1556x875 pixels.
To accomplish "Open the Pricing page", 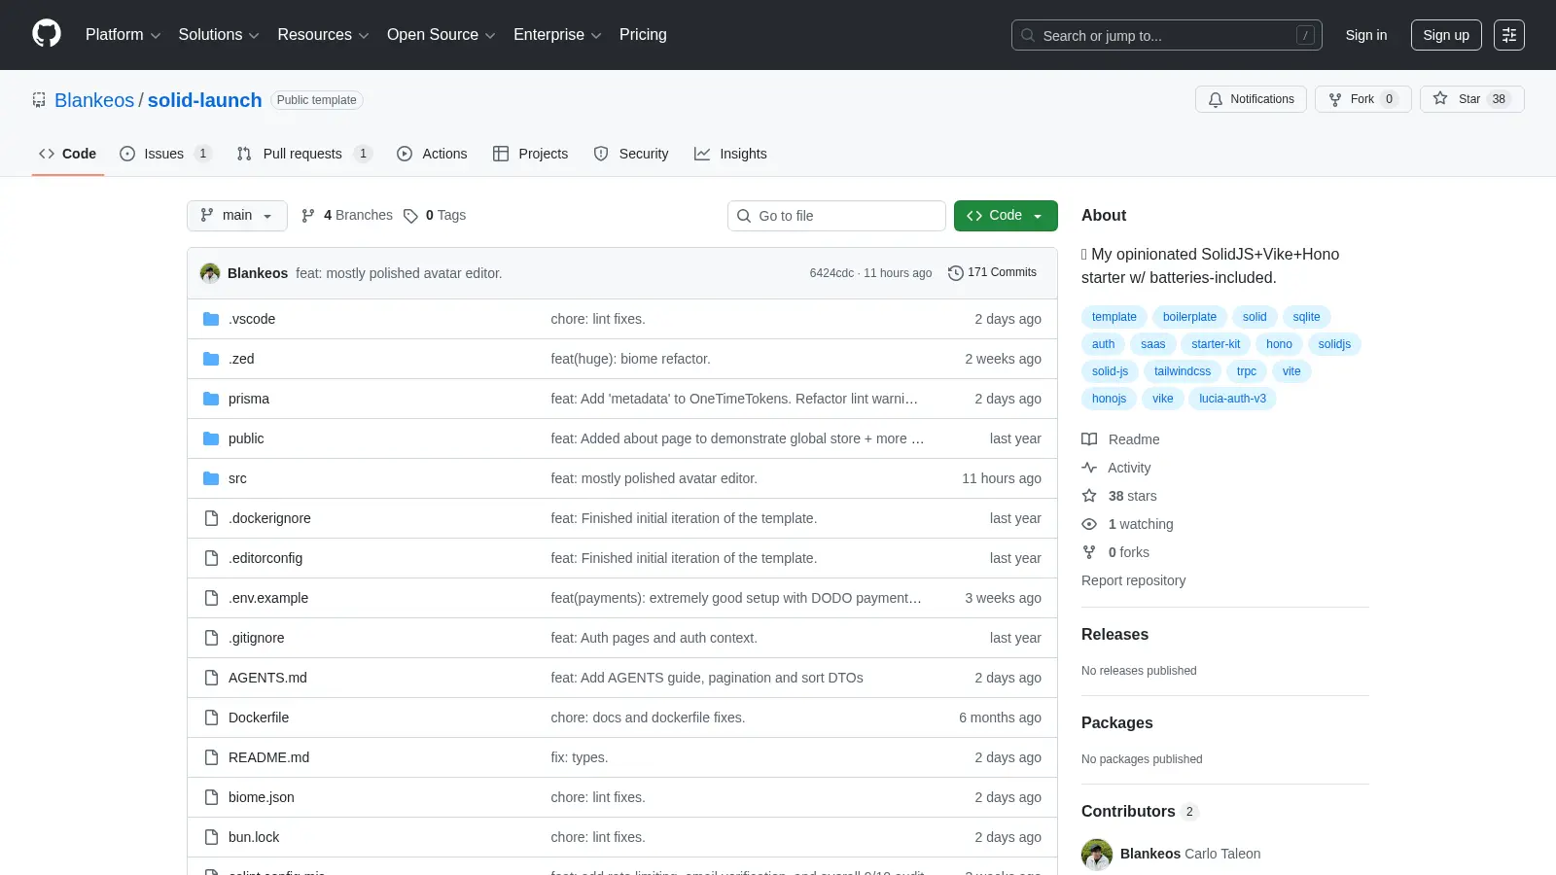I will 643,35.
